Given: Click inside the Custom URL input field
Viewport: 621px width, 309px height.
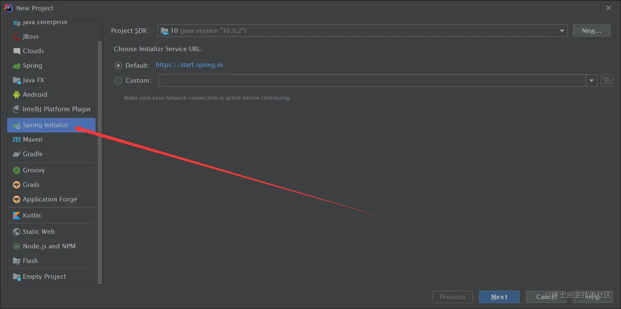Looking at the screenshot, I should 372,81.
